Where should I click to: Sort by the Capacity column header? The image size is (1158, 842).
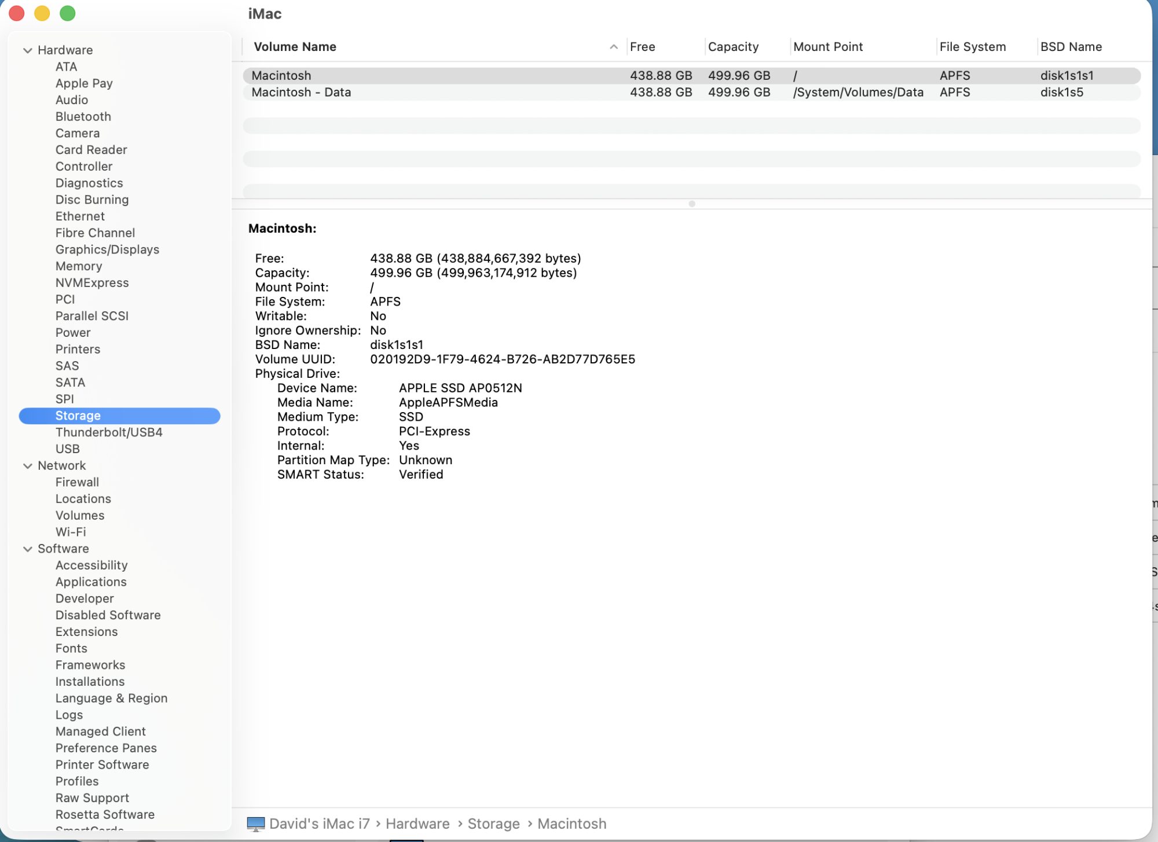tap(733, 47)
